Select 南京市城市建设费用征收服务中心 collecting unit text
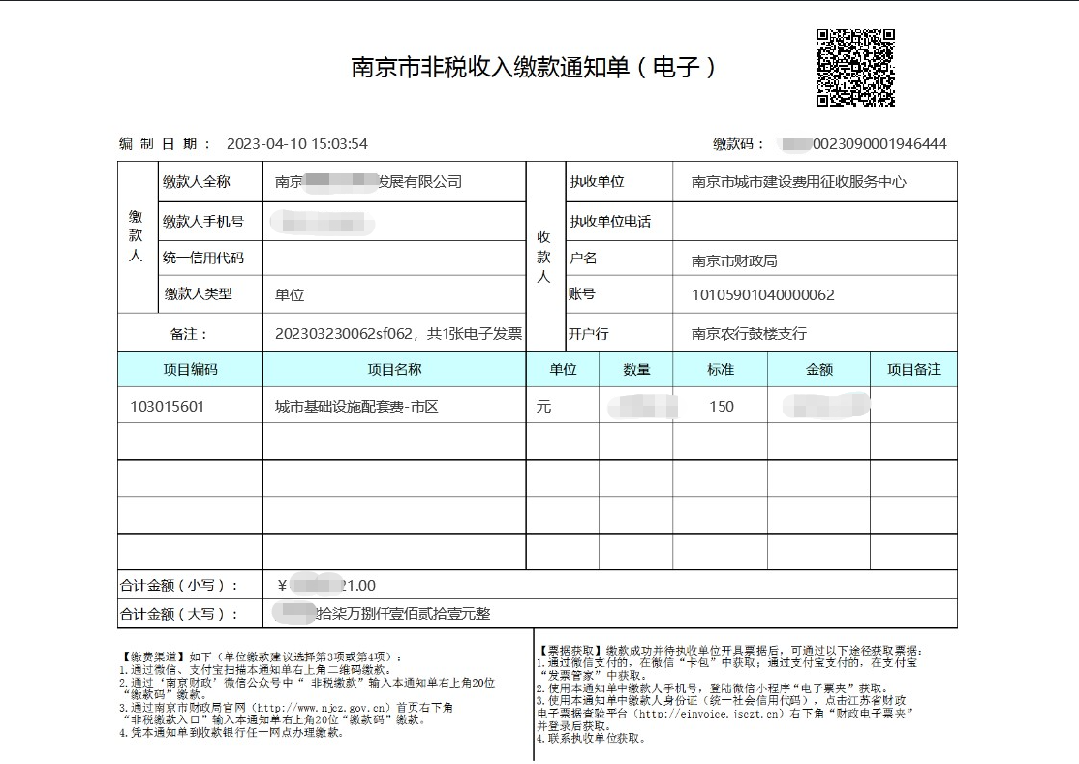The width and height of the screenshot is (1079, 764). 798,181
